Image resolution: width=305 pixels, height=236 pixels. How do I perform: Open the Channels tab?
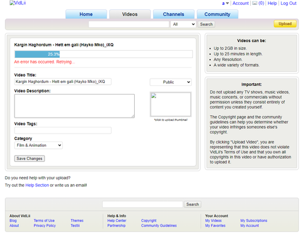[173, 14]
